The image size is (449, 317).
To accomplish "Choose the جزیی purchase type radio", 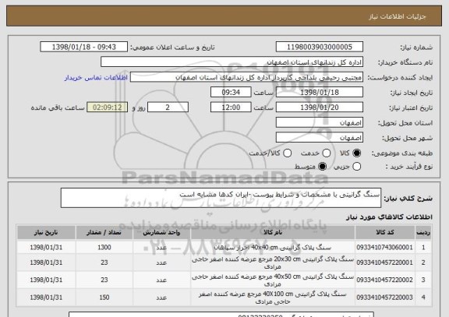I will coord(356,167).
